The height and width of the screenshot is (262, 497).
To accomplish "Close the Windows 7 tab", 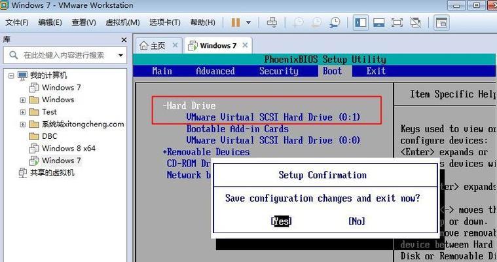I will coord(245,45).
